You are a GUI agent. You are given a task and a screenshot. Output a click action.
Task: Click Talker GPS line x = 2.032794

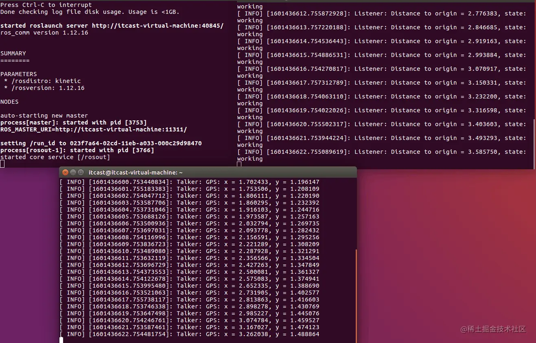[x=189, y=223]
